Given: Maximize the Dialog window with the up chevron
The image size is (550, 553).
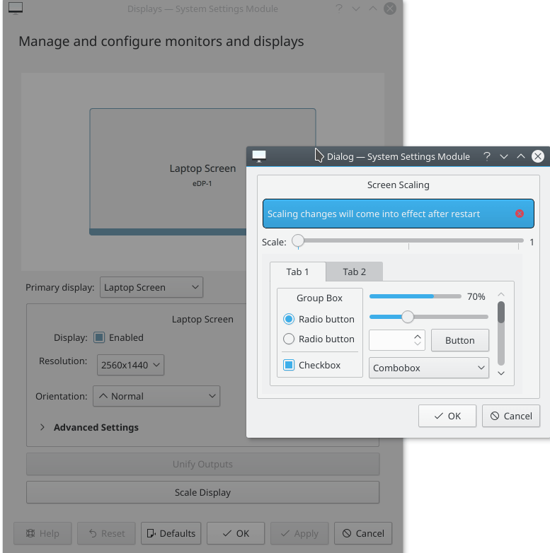Looking at the screenshot, I should click(521, 156).
